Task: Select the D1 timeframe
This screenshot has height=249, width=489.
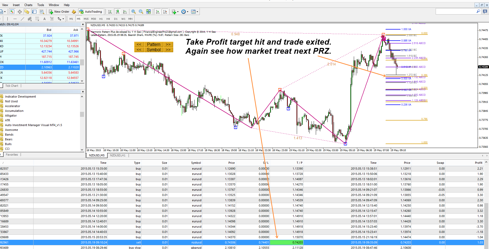Action: click(116, 19)
